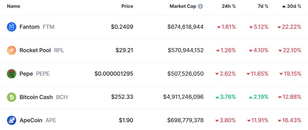Click the Bitcoin Cash green logo

click(11, 97)
